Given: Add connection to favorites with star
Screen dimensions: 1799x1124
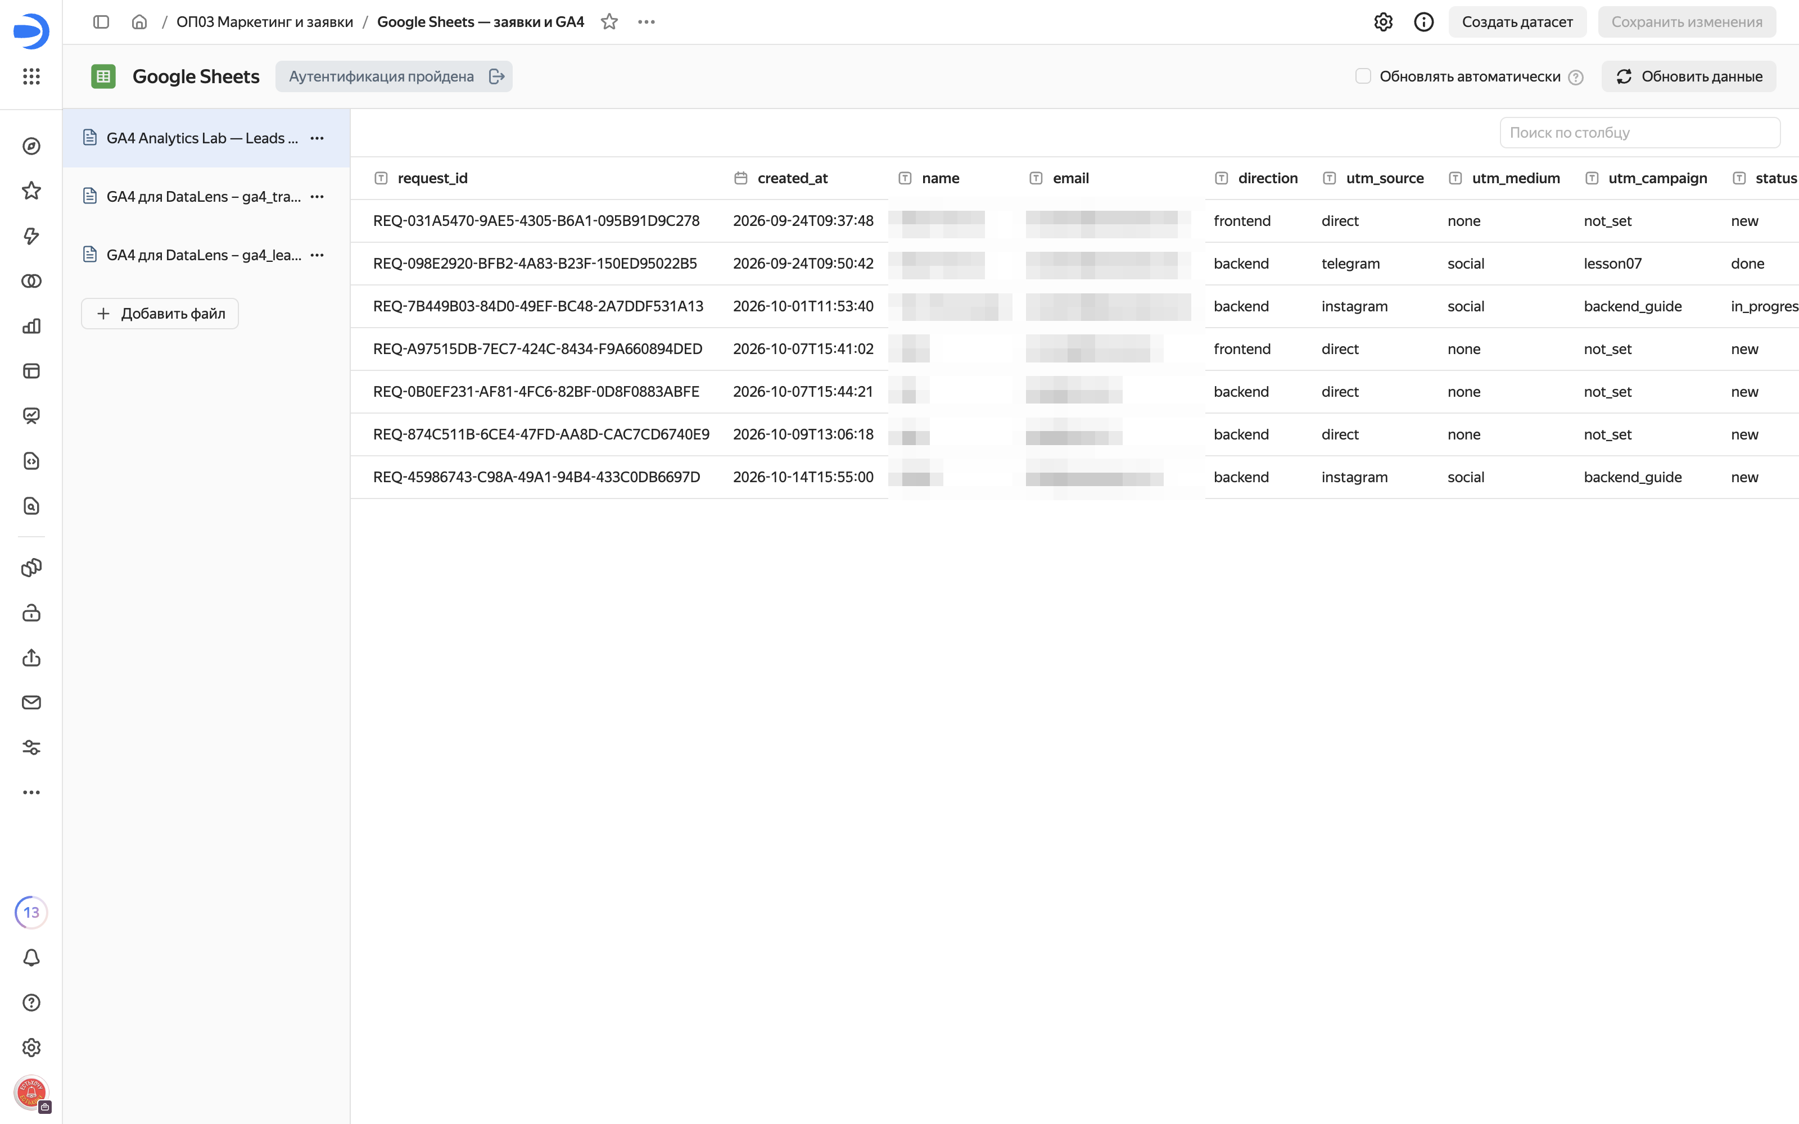Looking at the screenshot, I should pos(609,21).
